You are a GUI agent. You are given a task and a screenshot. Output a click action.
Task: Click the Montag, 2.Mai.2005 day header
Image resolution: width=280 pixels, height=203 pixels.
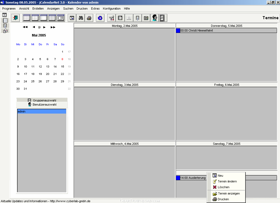click(x=125, y=26)
